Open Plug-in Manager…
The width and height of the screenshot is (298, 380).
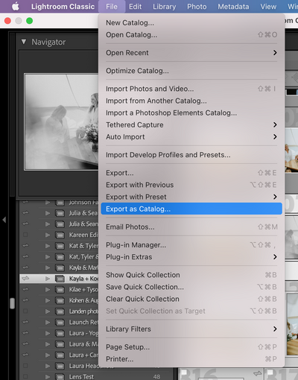tap(191, 245)
